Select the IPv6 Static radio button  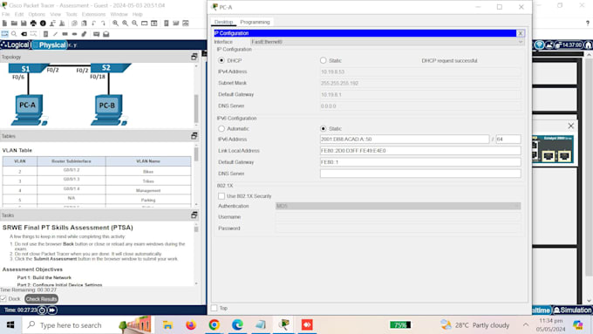pyautogui.click(x=323, y=128)
